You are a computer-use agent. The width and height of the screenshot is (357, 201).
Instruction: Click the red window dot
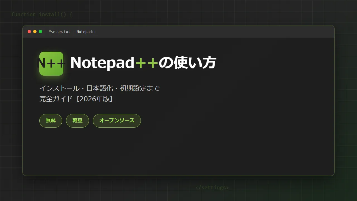[29, 32]
